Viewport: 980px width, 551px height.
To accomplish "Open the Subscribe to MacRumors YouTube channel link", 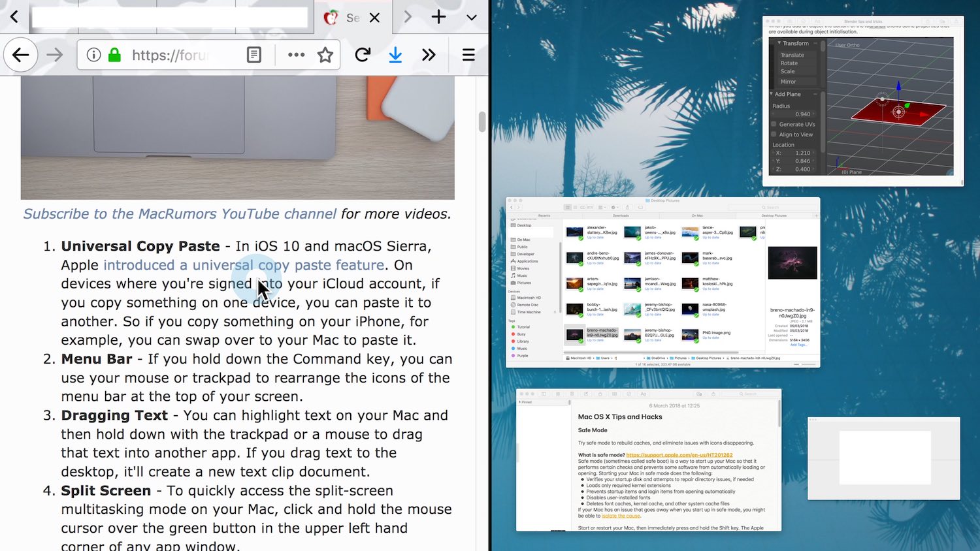I will 180,213.
